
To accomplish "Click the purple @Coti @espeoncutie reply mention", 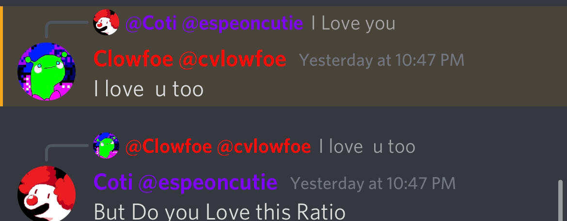I will 214,24.
